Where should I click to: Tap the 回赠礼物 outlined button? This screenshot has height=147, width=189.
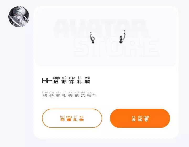point(72,118)
